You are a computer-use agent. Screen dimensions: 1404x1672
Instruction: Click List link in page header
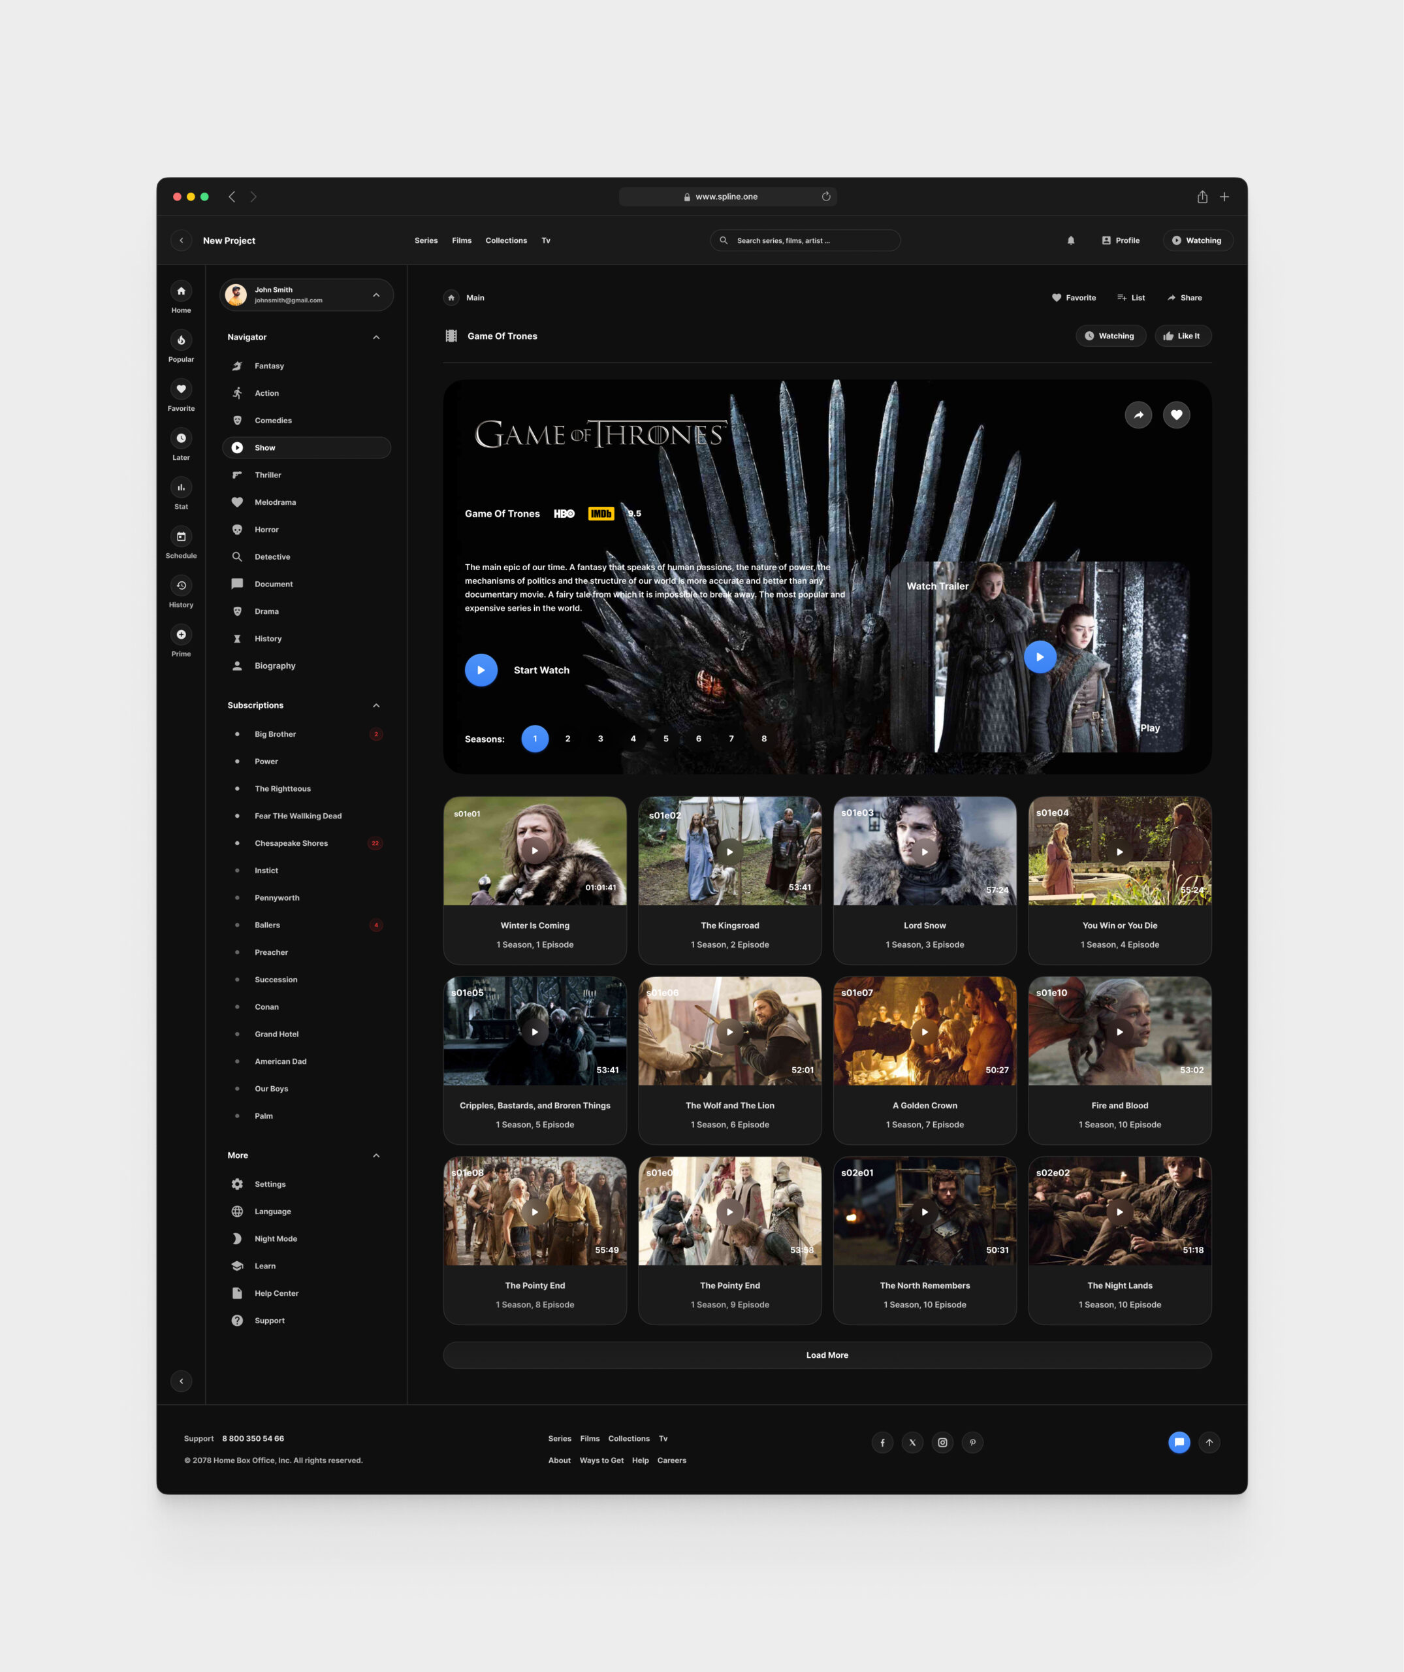coord(1131,298)
